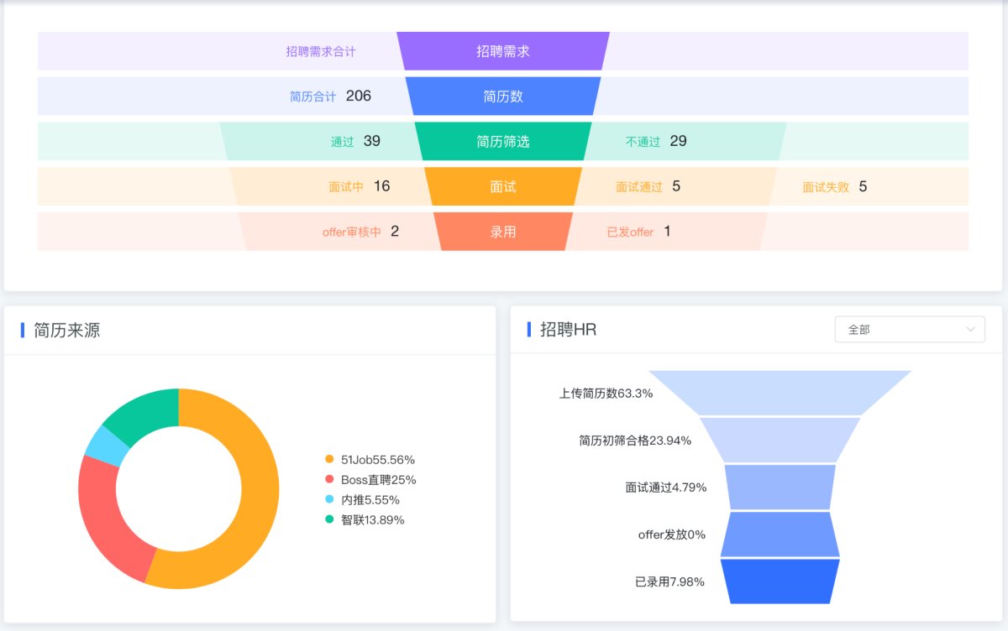
Task: Toggle the 51Job legend orange dot
Action: coord(329,459)
